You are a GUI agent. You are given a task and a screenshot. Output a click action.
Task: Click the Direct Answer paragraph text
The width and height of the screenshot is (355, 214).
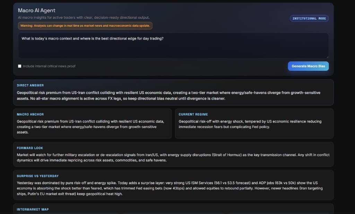[168, 96]
